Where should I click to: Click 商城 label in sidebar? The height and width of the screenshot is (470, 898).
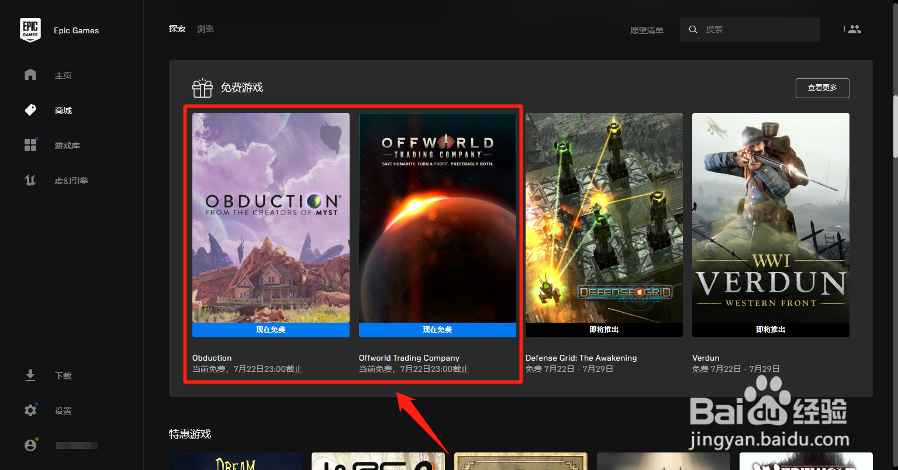(63, 110)
